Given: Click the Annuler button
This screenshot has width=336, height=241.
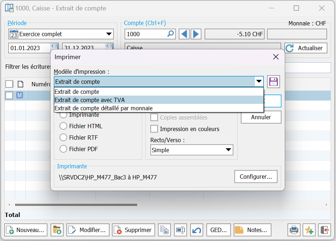Looking at the screenshot, I should pyautogui.click(x=261, y=117).
